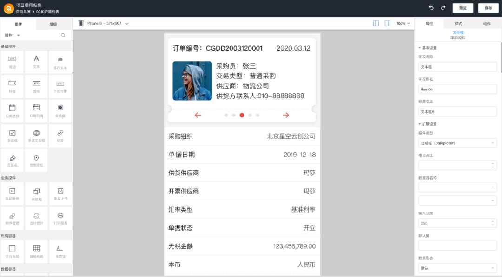Click the redo arrow icon
The image size is (502, 277).
click(443, 8)
